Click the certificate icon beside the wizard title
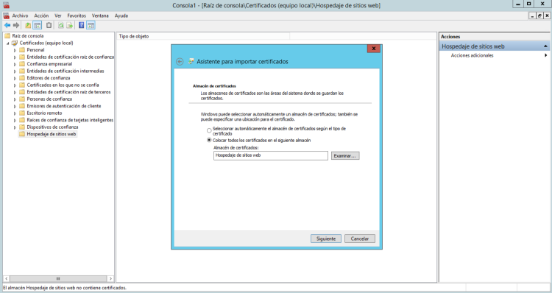Image resolution: width=552 pixels, height=293 pixels. [191, 61]
